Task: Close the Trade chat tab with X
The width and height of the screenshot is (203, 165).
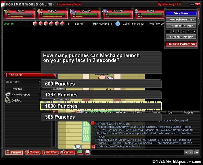Action: 166,112
